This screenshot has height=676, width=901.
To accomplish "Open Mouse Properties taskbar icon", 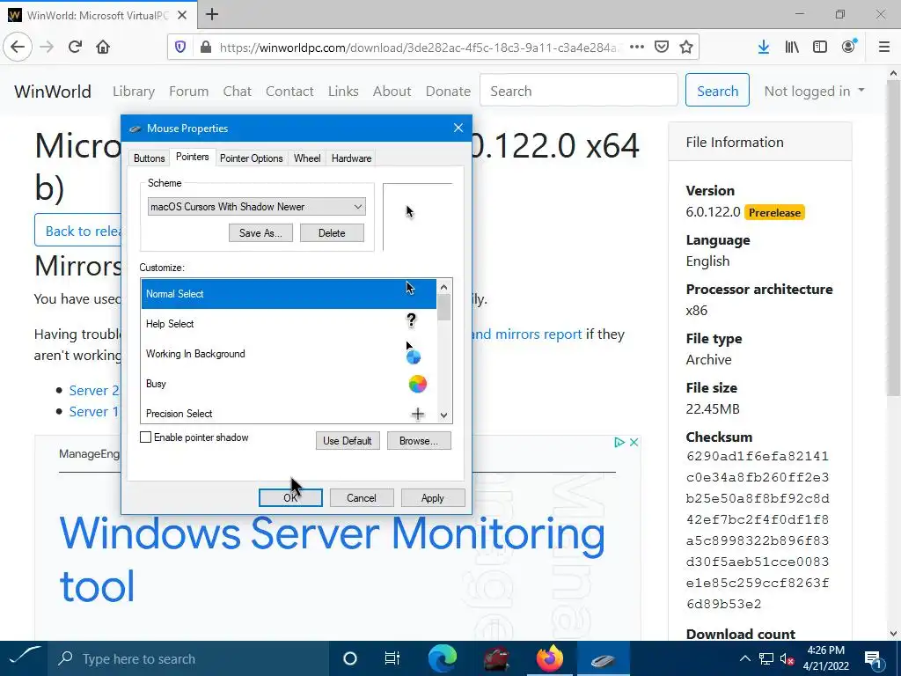I will [604, 658].
